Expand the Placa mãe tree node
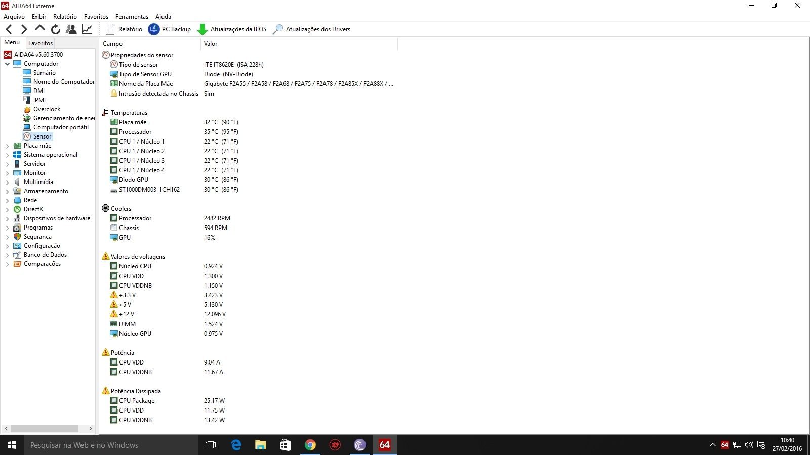The height and width of the screenshot is (455, 810). tap(7, 146)
